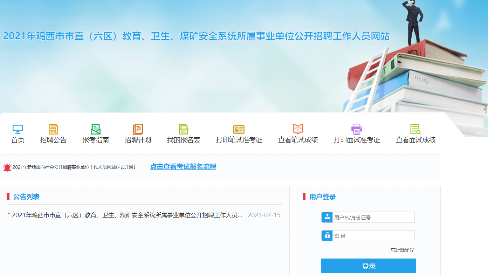Click the red notification bell icon
488x275 pixels.
7,167
